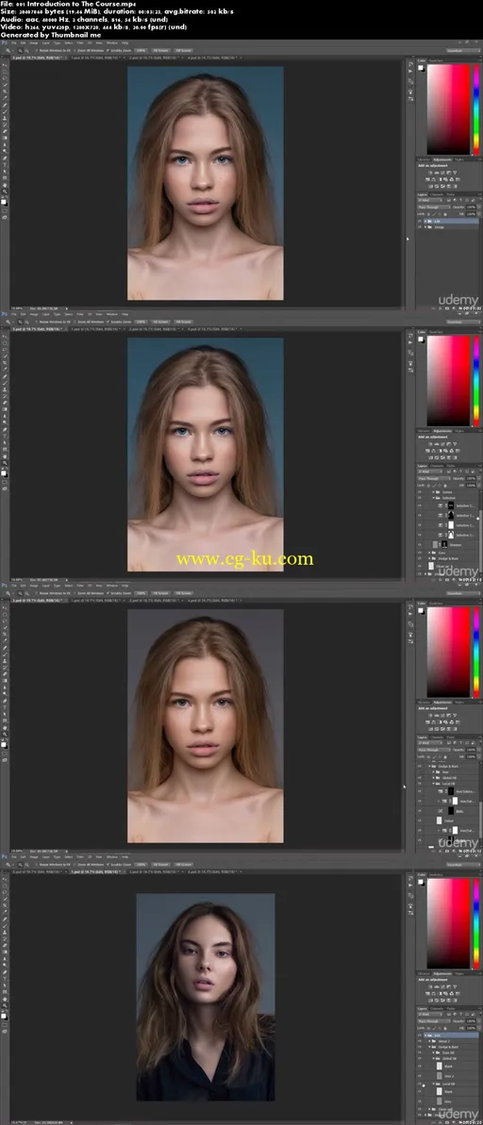This screenshot has width=483, height=1125.
Task: Switch to Swatches tab in first frame
Action: tap(436, 61)
